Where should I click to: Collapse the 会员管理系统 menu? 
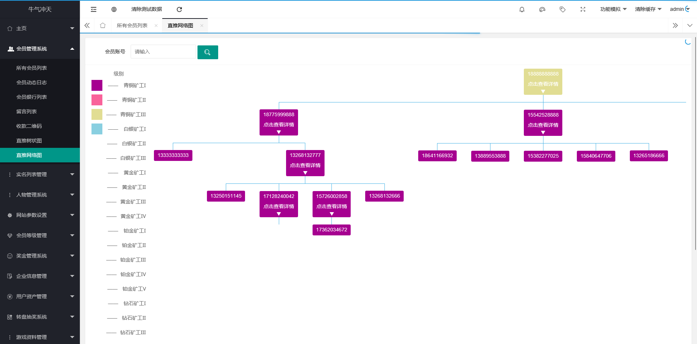(40, 49)
